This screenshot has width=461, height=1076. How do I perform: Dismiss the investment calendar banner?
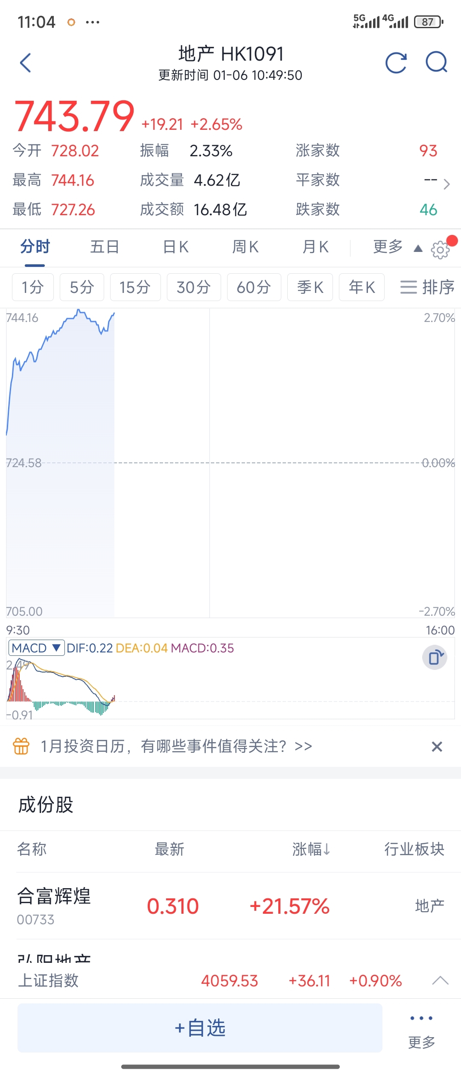[437, 746]
